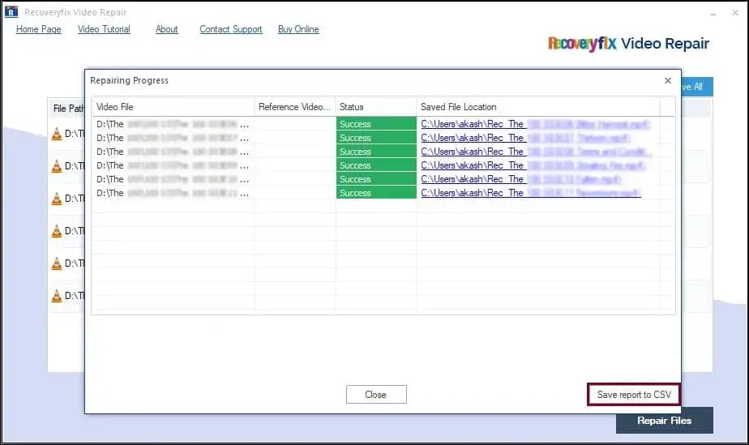The image size is (749, 445).
Task: Click the File Path column header behind dialog
Action: (68, 109)
